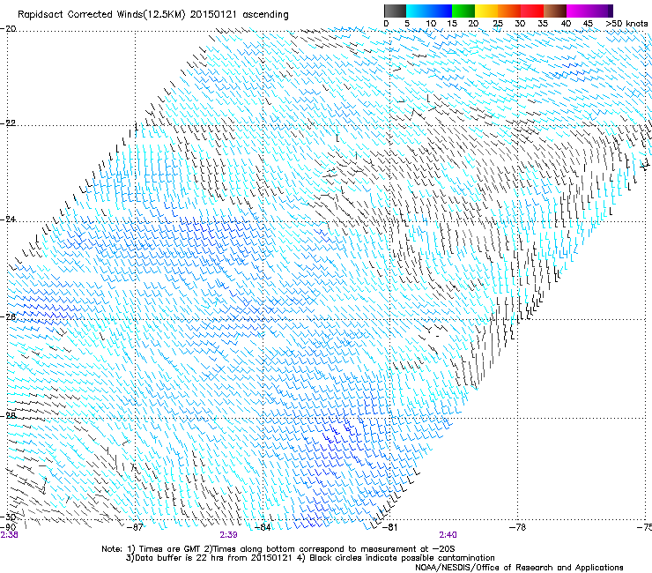This screenshot has width=652, height=573.
Task: Click the longitude label '-90'
Action: 8,527
